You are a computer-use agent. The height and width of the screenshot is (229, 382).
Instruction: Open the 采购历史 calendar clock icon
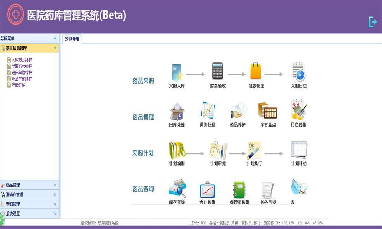[x=299, y=72]
